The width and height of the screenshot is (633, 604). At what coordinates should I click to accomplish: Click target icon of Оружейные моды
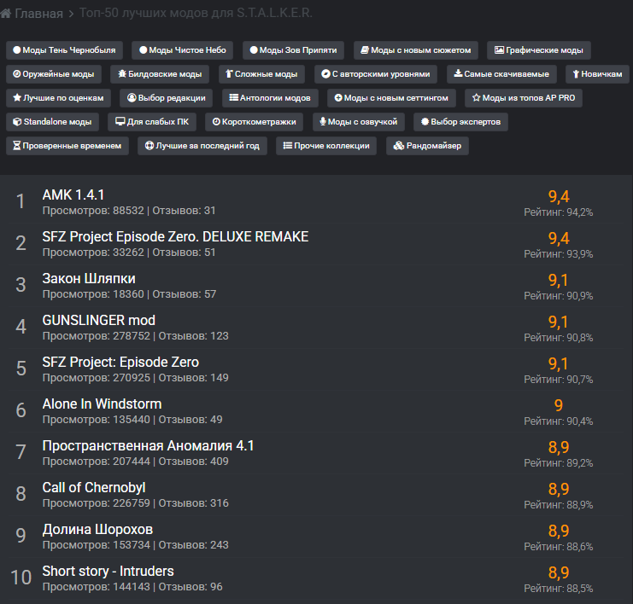(17, 73)
